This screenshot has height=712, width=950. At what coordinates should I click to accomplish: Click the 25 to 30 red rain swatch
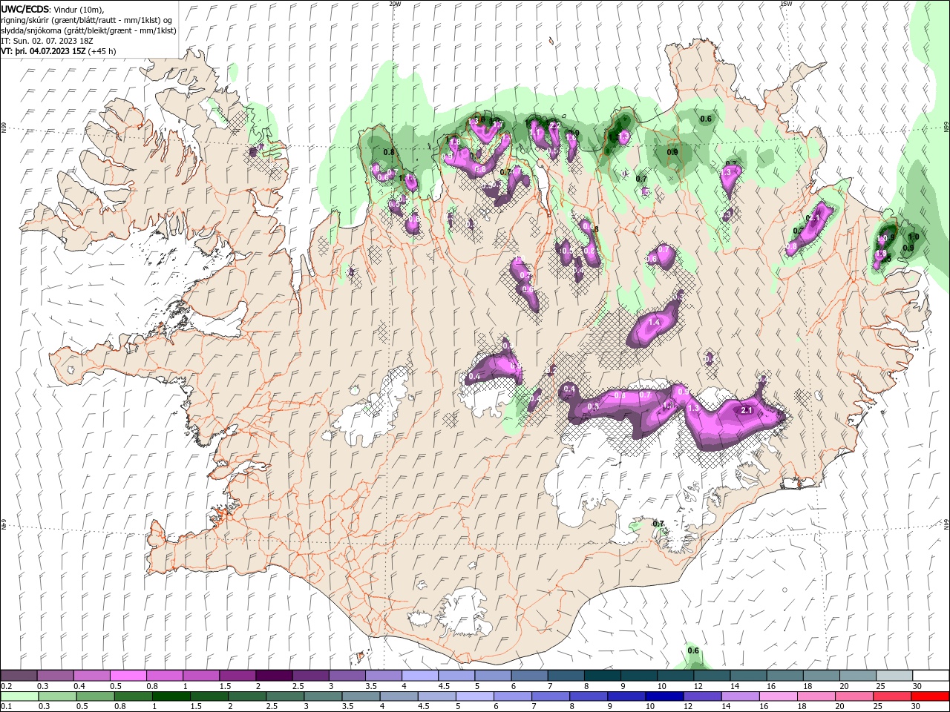click(x=892, y=696)
